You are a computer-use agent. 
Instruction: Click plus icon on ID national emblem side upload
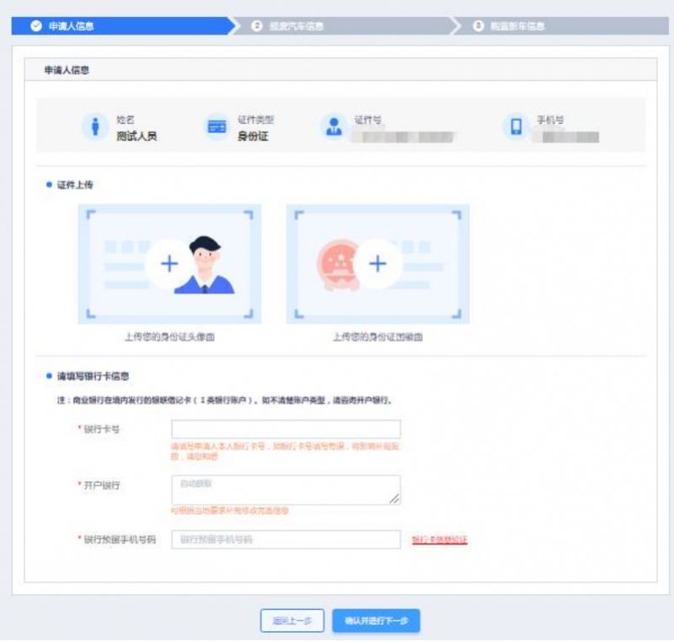(x=377, y=264)
